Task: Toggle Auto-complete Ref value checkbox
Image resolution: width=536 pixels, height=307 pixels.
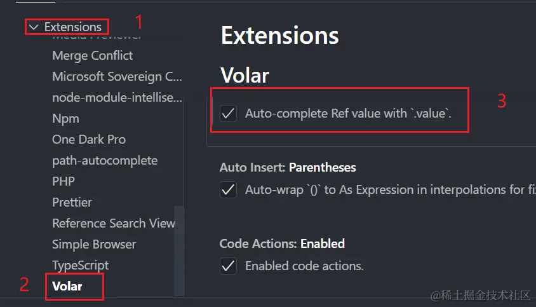Action: 228,114
